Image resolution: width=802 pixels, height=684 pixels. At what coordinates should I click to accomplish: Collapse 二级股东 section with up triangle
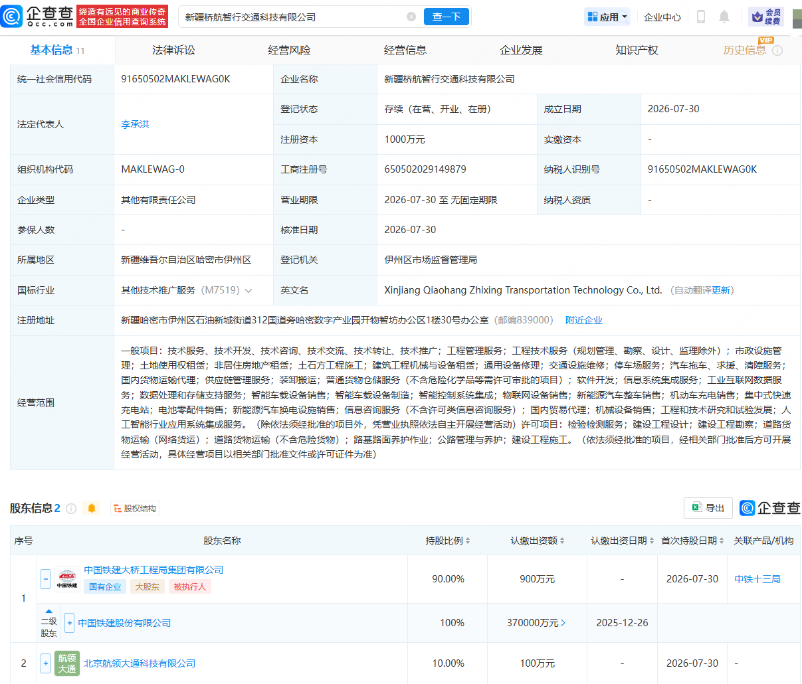pyautogui.click(x=49, y=611)
